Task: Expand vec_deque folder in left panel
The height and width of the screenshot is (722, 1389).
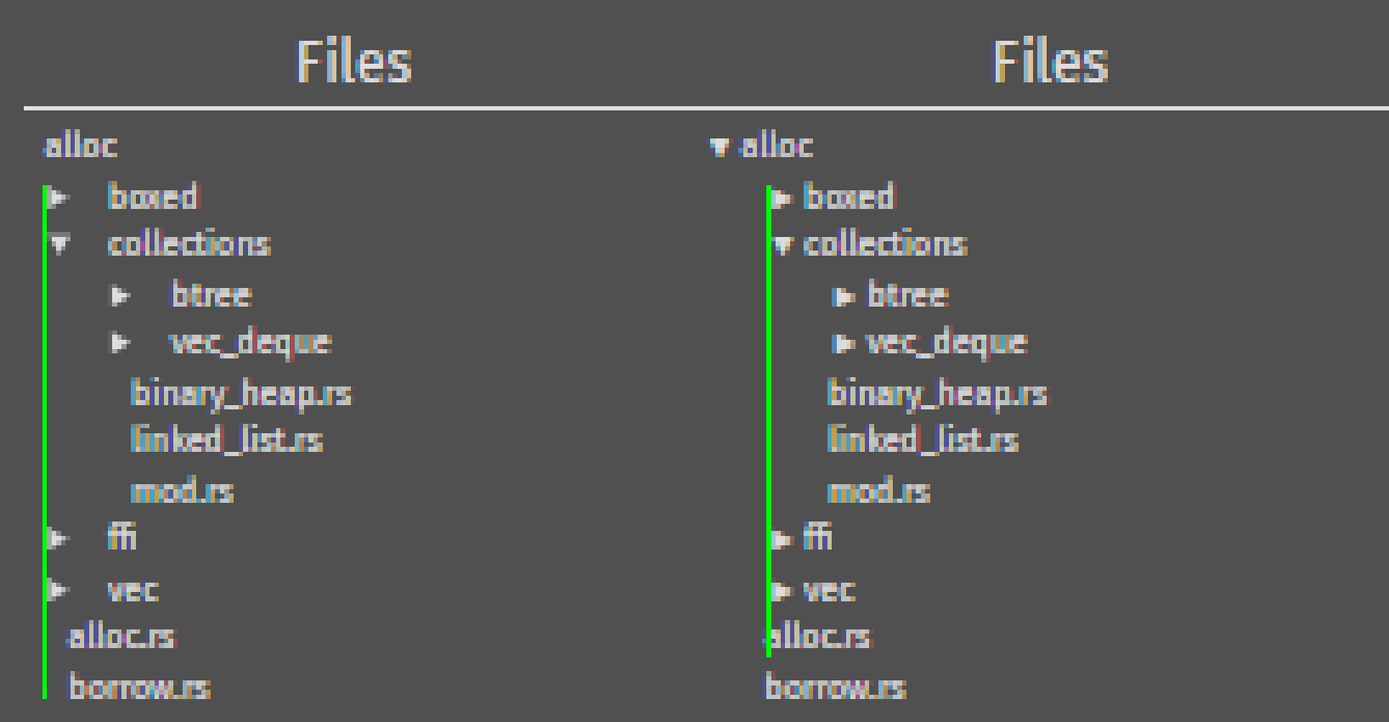Action: click(x=121, y=342)
